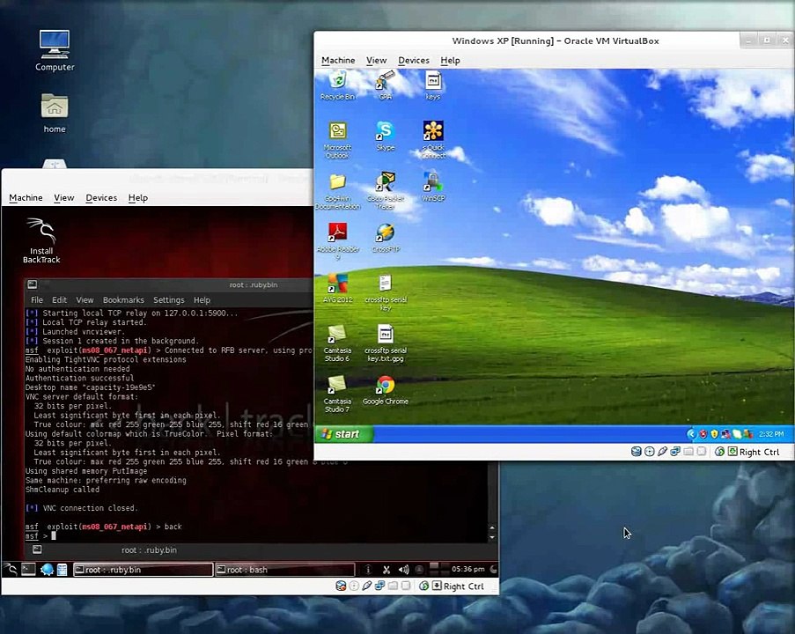The height and width of the screenshot is (634, 795).
Task: Open the View menu in the BackTrack VM window
Action: point(64,198)
